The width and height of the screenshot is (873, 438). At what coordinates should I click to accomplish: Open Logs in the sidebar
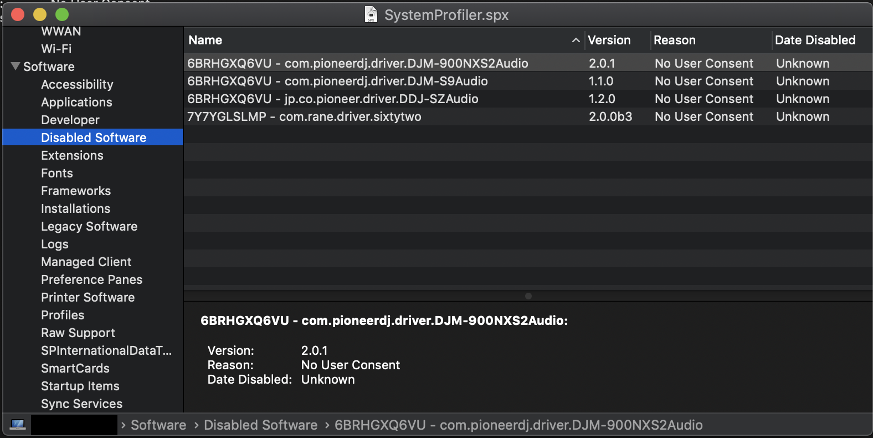[55, 244]
